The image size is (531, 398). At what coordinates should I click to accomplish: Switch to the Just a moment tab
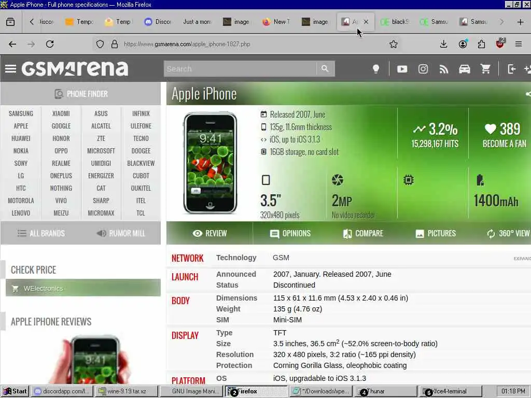(197, 22)
